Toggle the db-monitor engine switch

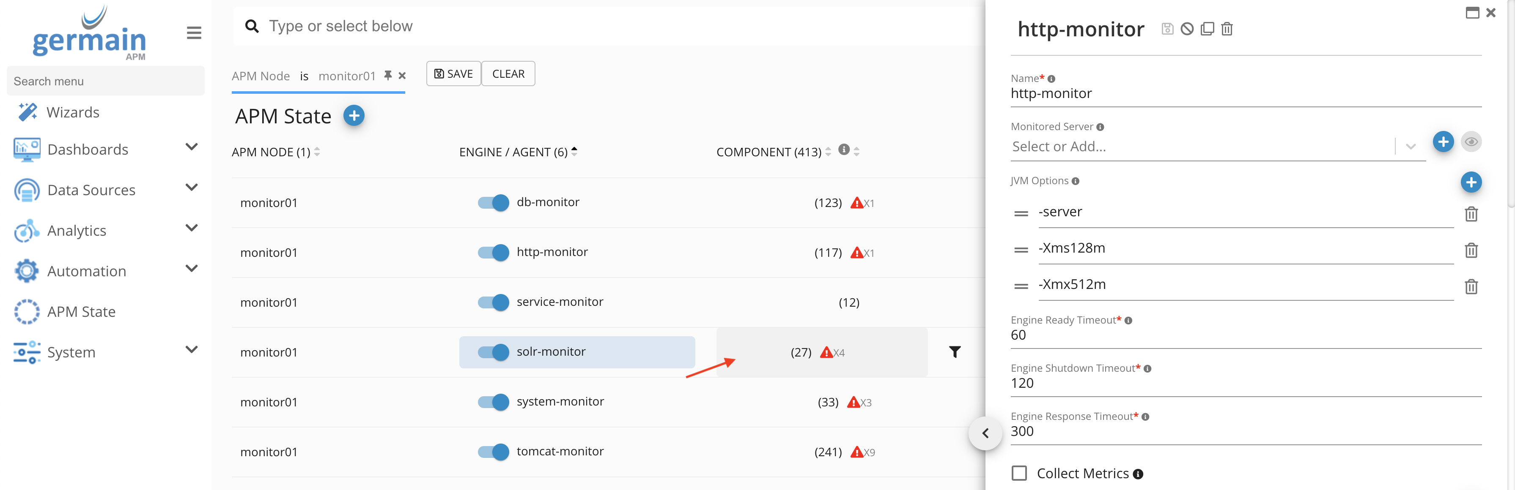click(x=493, y=203)
